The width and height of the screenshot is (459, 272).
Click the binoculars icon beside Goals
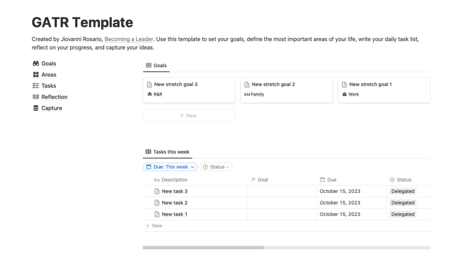click(x=36, y=63)
